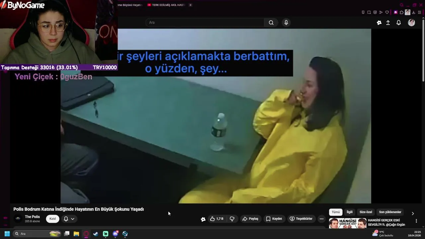The image size is (425, 239).
Task: Select the Son yüklenenler filter chip
Action: click(390, 212)
